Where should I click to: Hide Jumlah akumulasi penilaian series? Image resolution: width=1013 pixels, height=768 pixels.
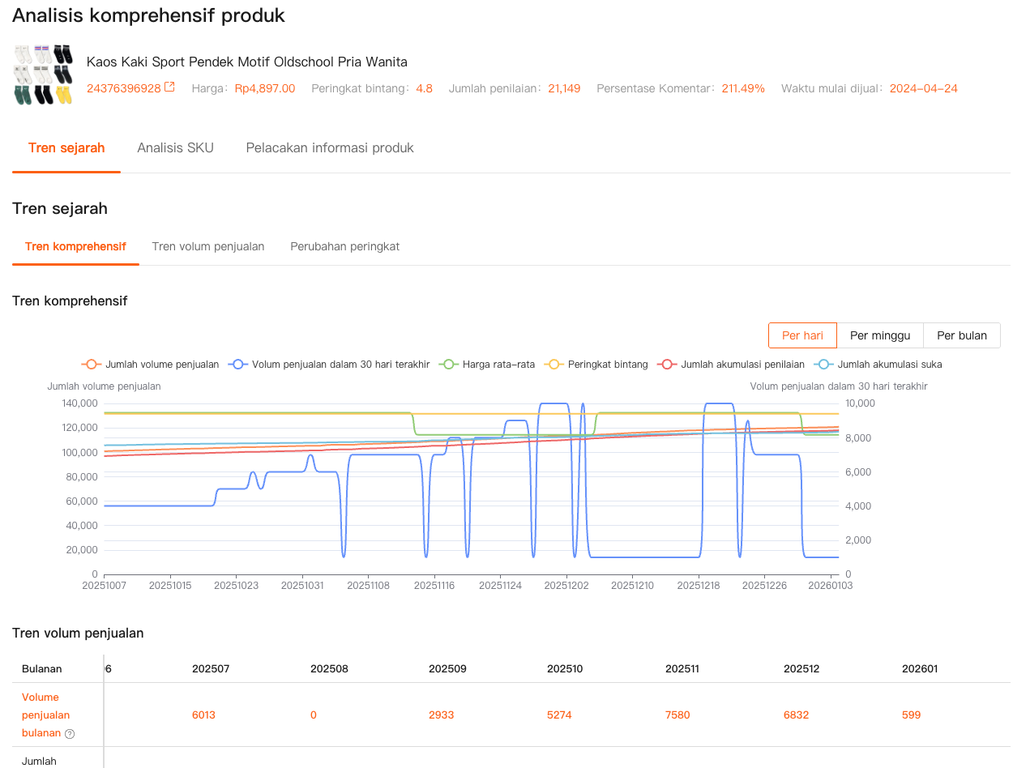[733, 365]
